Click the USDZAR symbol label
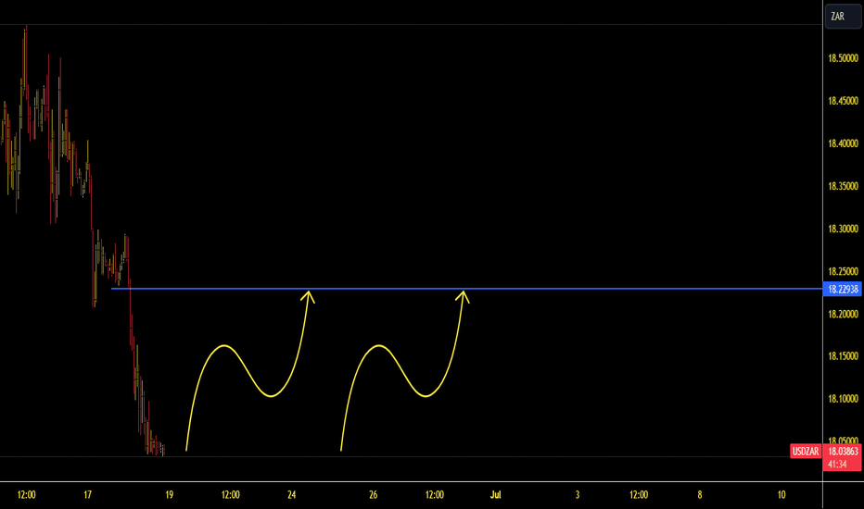 coord(805,452)
